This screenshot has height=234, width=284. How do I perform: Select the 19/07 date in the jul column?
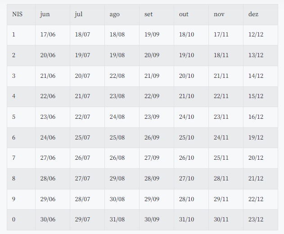pos(82,55)
